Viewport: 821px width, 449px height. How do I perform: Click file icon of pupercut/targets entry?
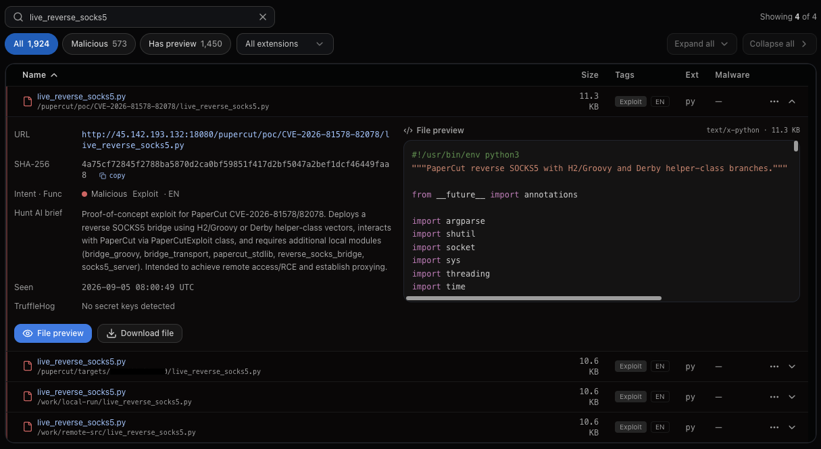point(28,367)
